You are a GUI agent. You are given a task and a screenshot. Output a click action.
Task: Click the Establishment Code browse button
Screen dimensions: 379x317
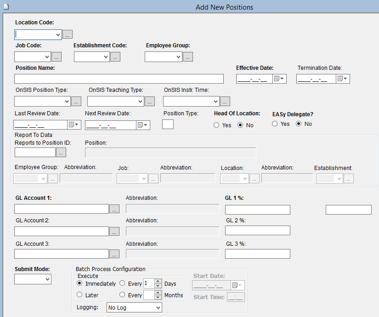[x=115, y=57]
